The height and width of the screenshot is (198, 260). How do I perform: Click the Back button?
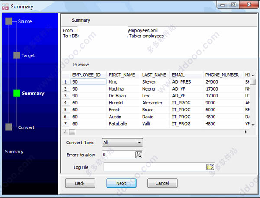coord(80,183)
